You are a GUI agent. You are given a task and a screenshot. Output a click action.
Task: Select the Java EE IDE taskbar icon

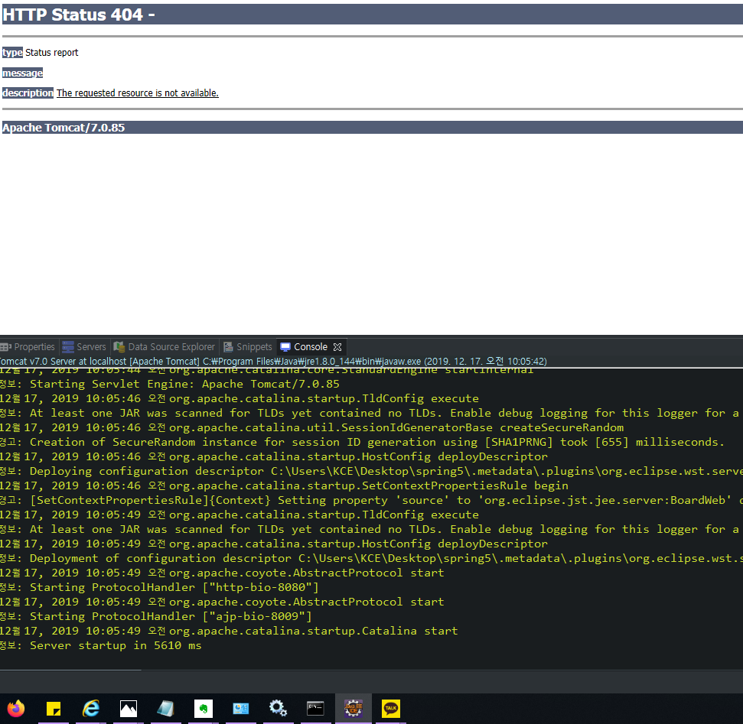point(353,709)
